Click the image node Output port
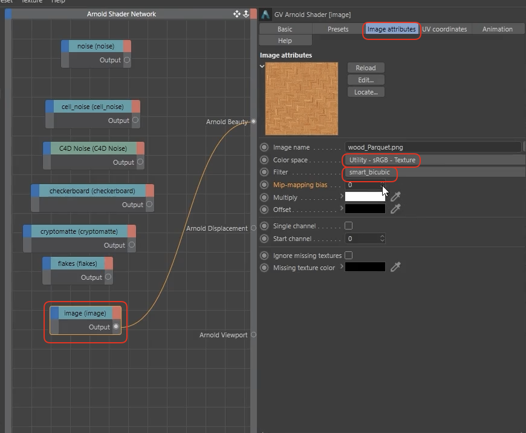The height and width of the screenshot is (433, 526). (x=116, y=326)
